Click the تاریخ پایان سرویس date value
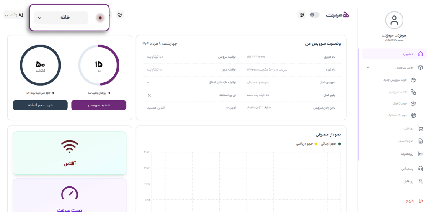 pyautogui.click(x=258, y=107)
